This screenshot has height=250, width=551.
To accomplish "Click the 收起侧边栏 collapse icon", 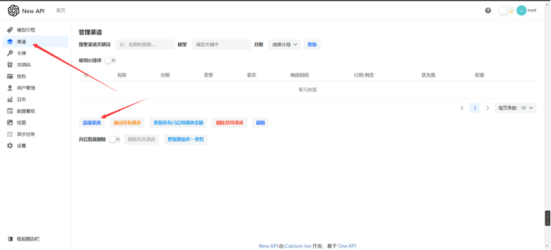I will (x=10, y=239).
